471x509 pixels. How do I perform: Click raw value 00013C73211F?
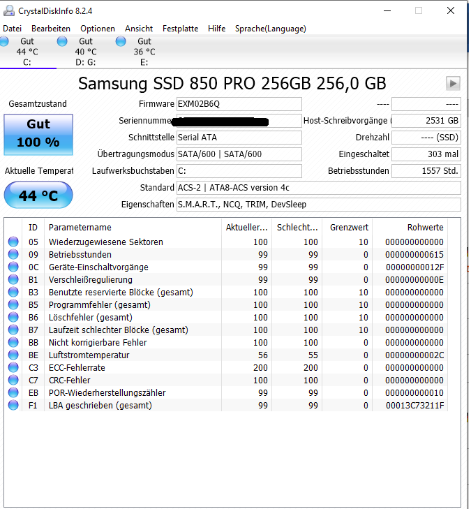(x=414, y=406)
